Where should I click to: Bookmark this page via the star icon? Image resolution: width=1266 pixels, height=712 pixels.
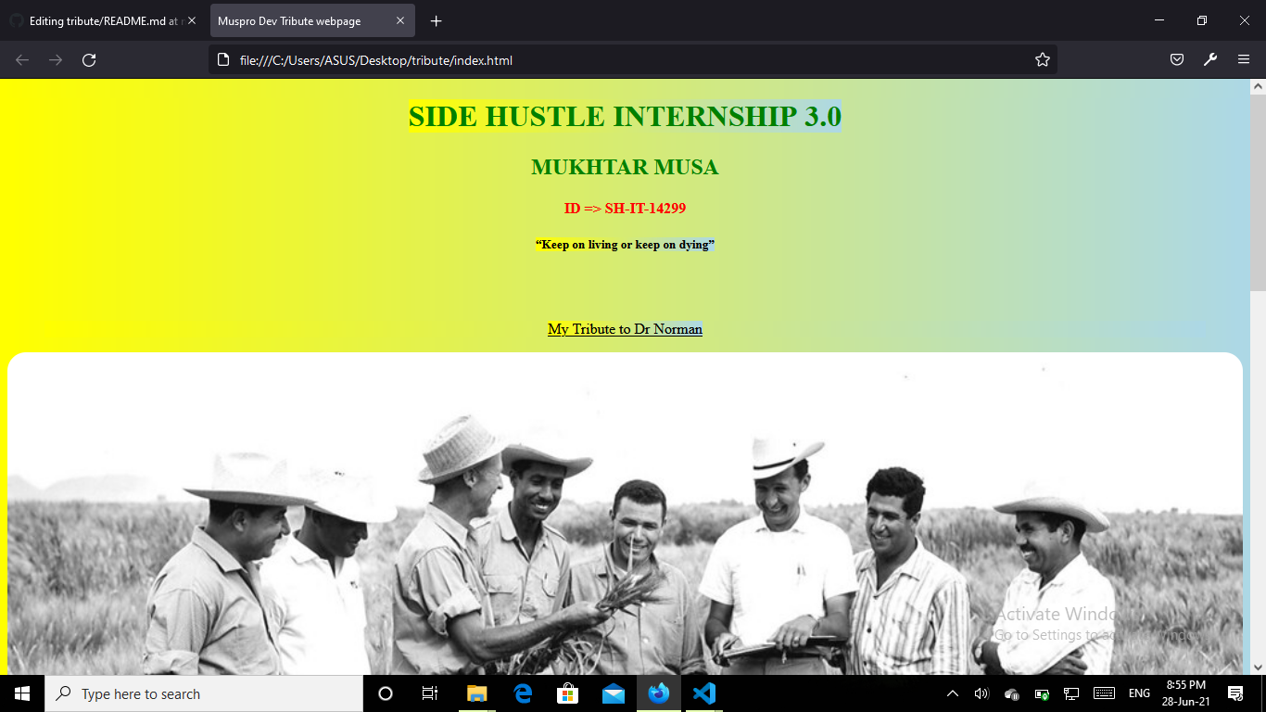(x=1042, y=58)
